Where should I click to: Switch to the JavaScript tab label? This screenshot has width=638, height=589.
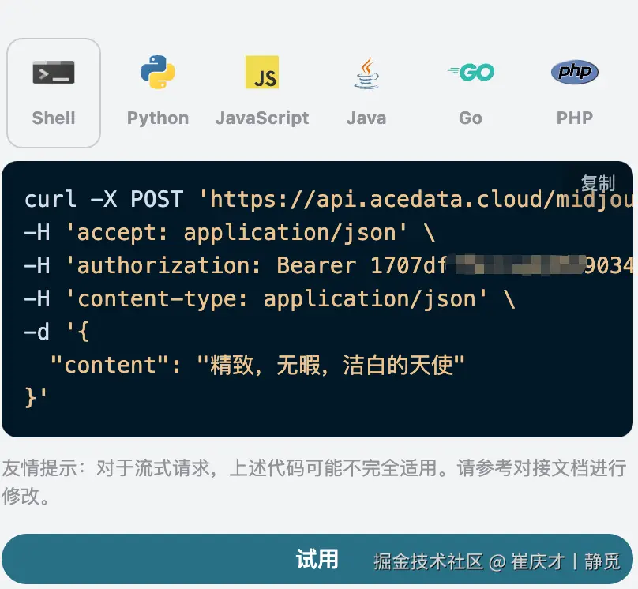click(262, 118)
